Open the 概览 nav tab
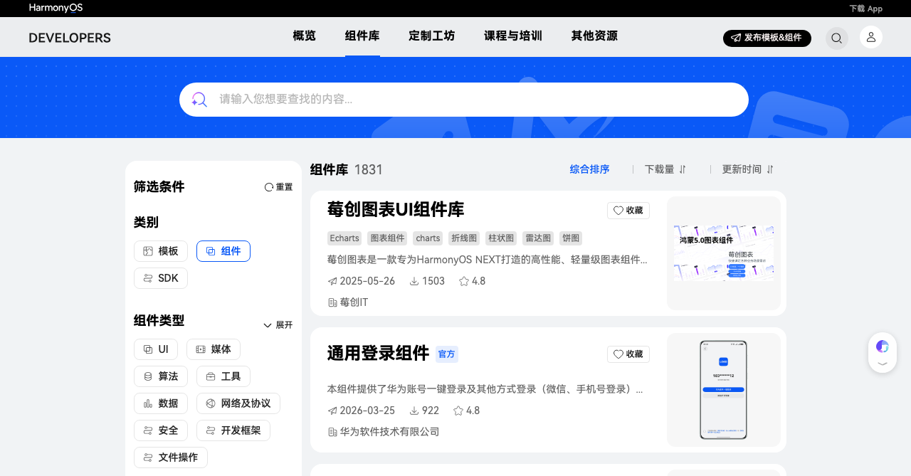911x476 pixels. pos(305,36)
